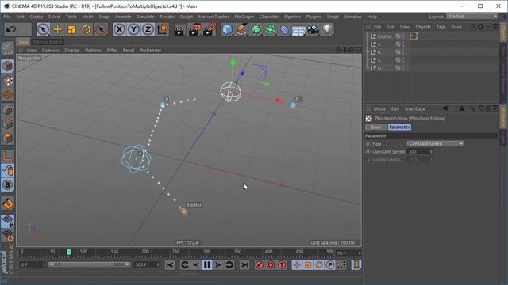Adjust Constant Speed stepper arrows
The height and width of the screenshot is (285, 508).
point(431,151)
